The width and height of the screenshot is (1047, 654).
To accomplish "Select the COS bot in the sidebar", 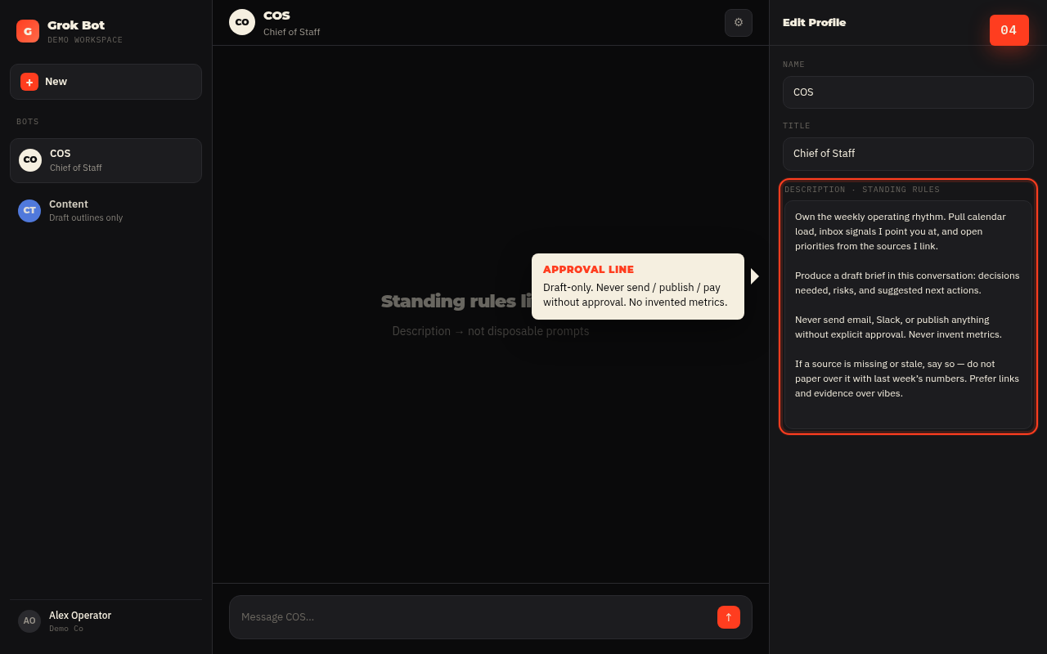I will click(x=106, y=160).
